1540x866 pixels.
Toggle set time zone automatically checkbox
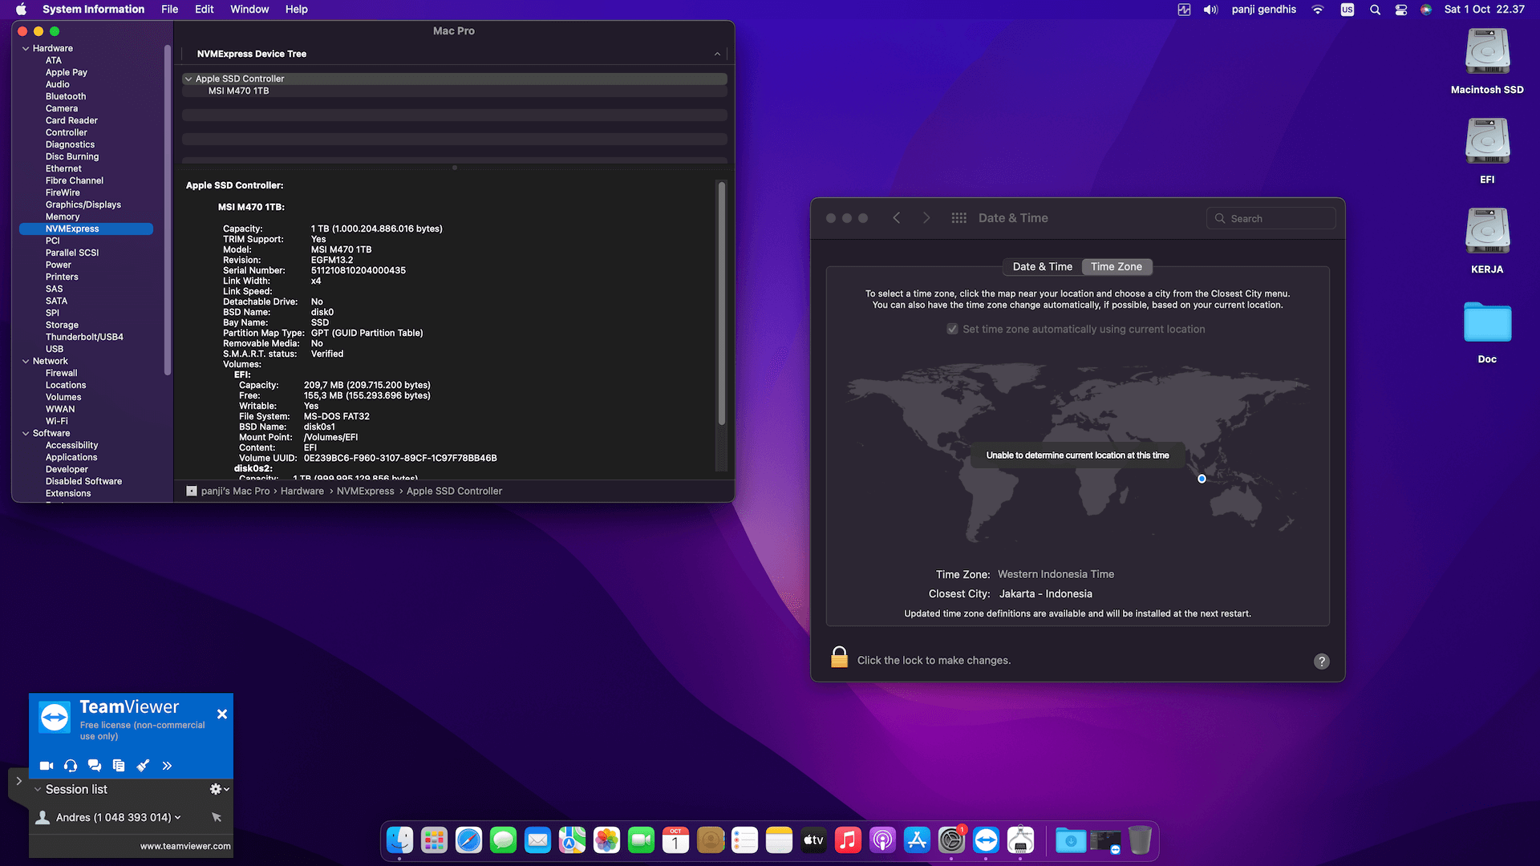coord(952,329)
